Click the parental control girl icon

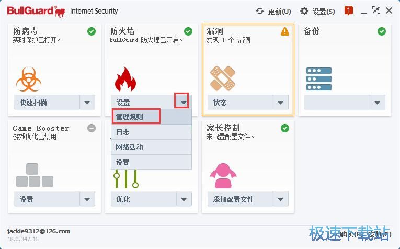tap(222, 176)
